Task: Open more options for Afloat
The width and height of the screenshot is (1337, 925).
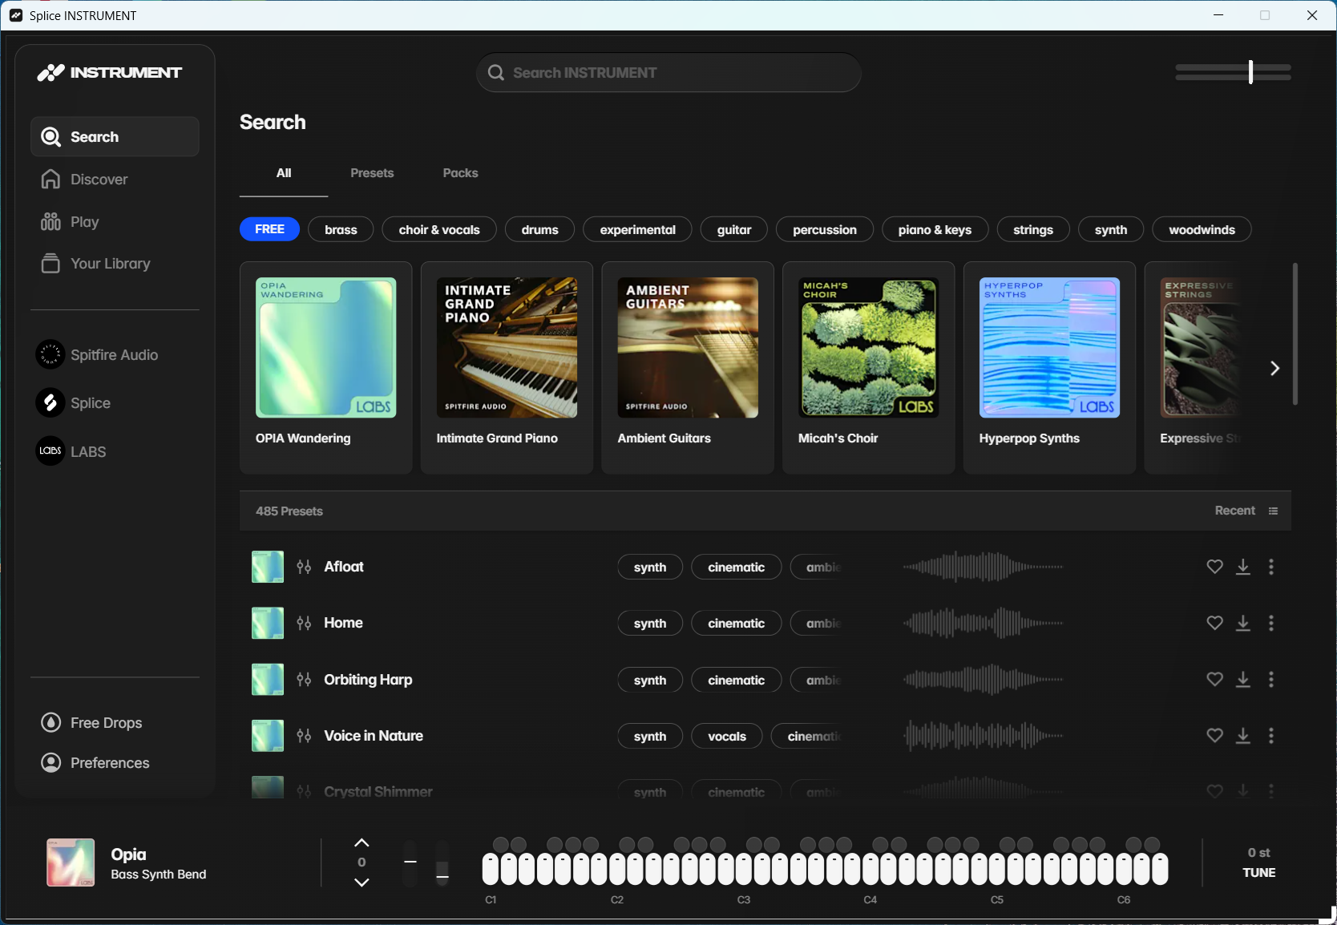Action: (1271, 567)
